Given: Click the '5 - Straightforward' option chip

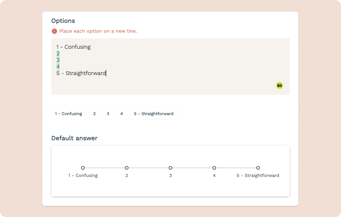Looking at the screenshot, I should coord(153,114).
